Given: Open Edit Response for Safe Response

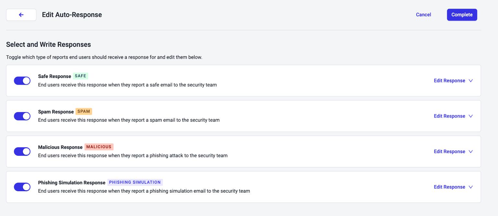Looking at the screenshot, I should tap(449, 81).
